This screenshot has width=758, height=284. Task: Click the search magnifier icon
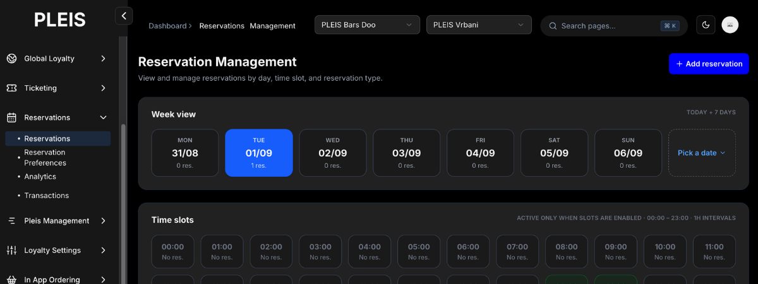tap(553, 26)
